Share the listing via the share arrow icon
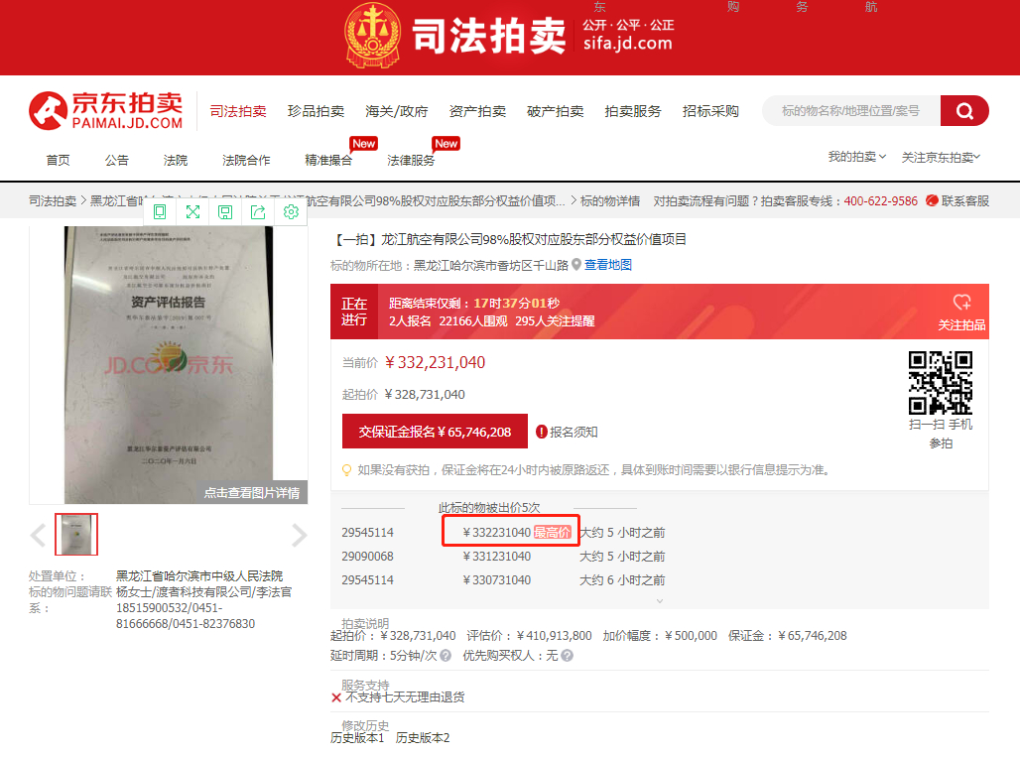 click(x=258, y=211)
